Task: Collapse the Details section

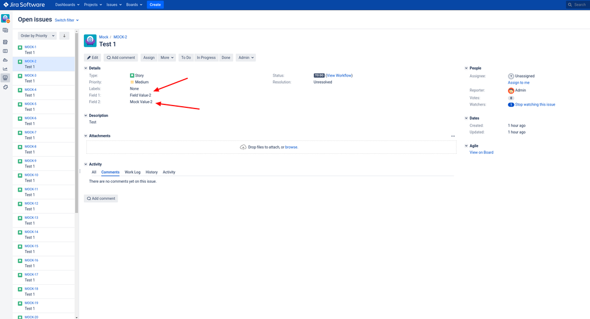Action: pos(86,68)
